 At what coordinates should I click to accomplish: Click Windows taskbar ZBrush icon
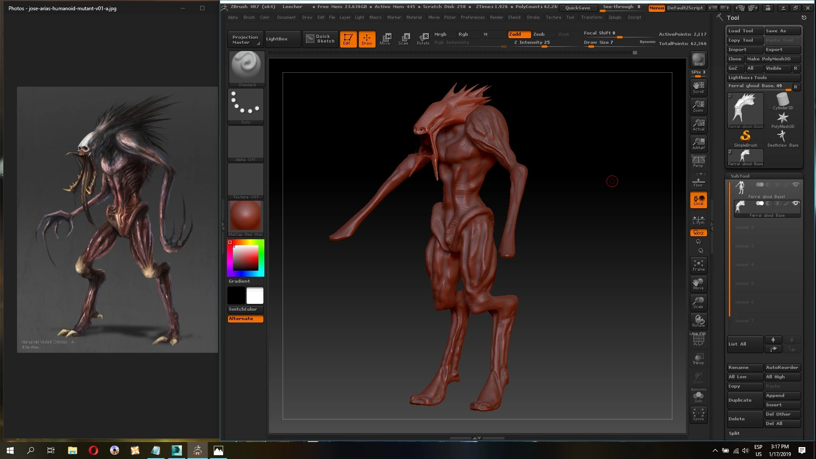coord(197,450)
